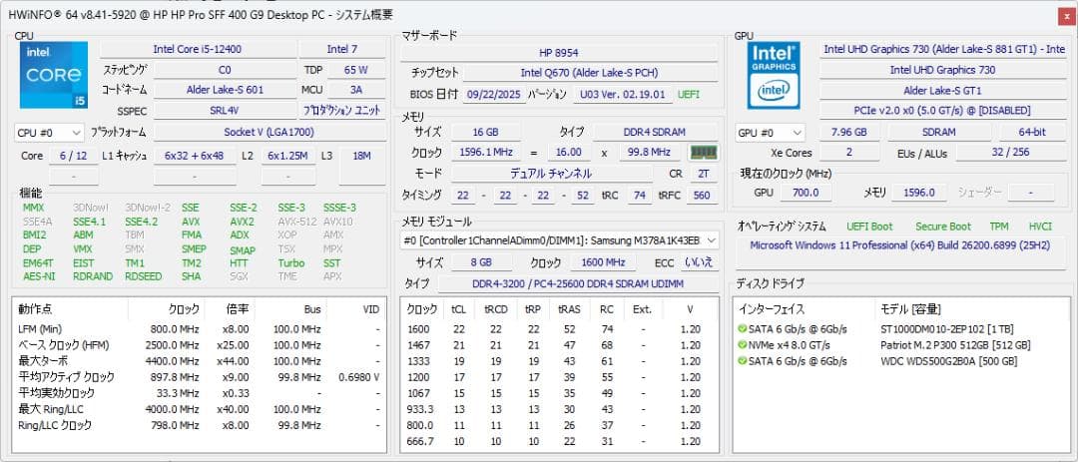Screen dimensions: 1078x462
Task: Click the HP 8954 motherboard field
Action: 559,53
